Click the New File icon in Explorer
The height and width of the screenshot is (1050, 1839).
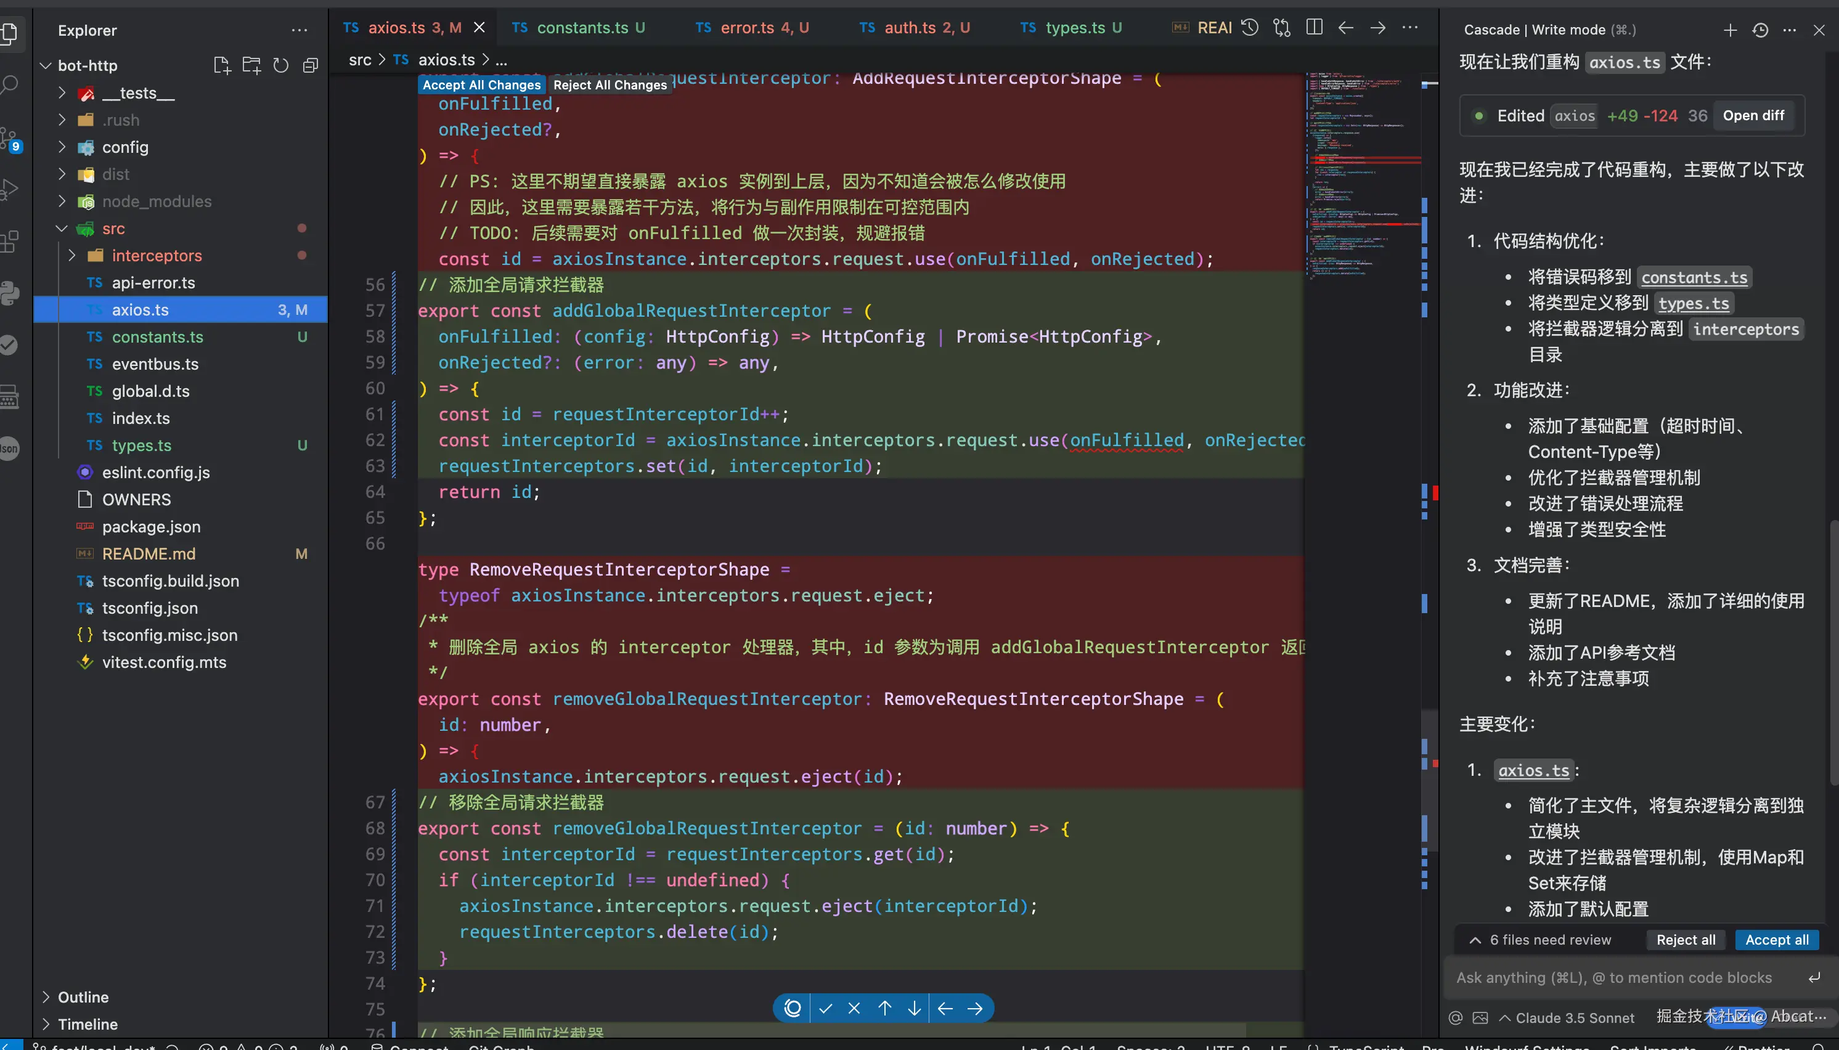221,65
